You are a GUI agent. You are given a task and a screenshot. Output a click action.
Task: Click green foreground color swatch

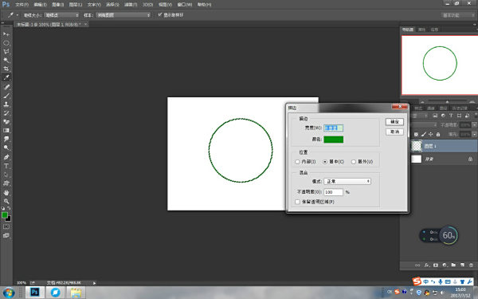pos(5,215)
